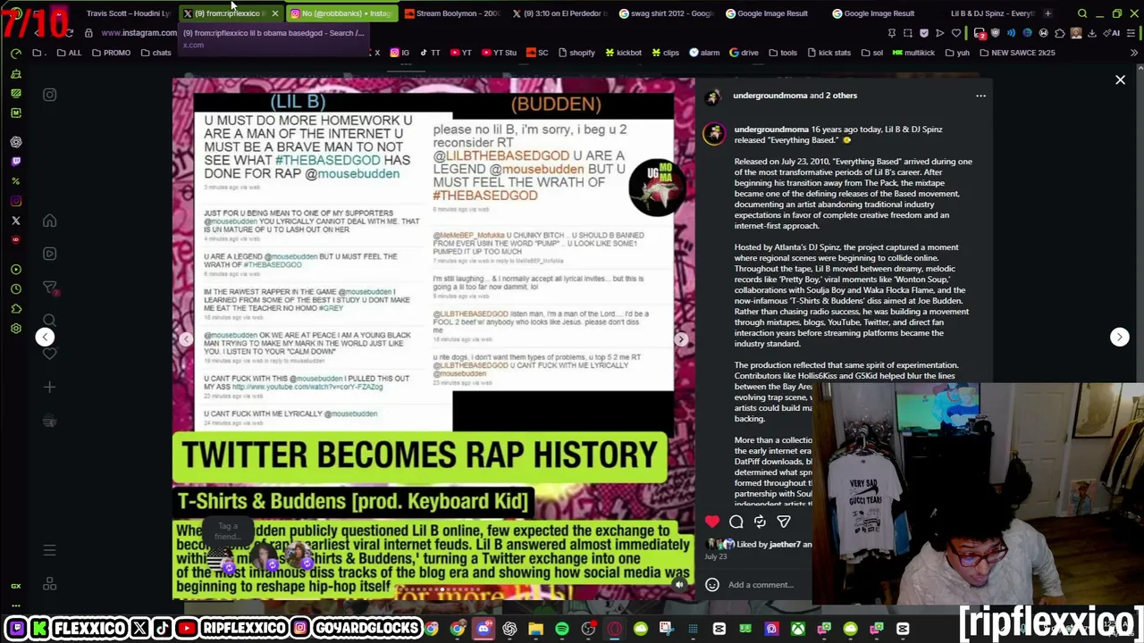Open the sol bookmarks folder

pyautogui.click(x=871, y=53)
